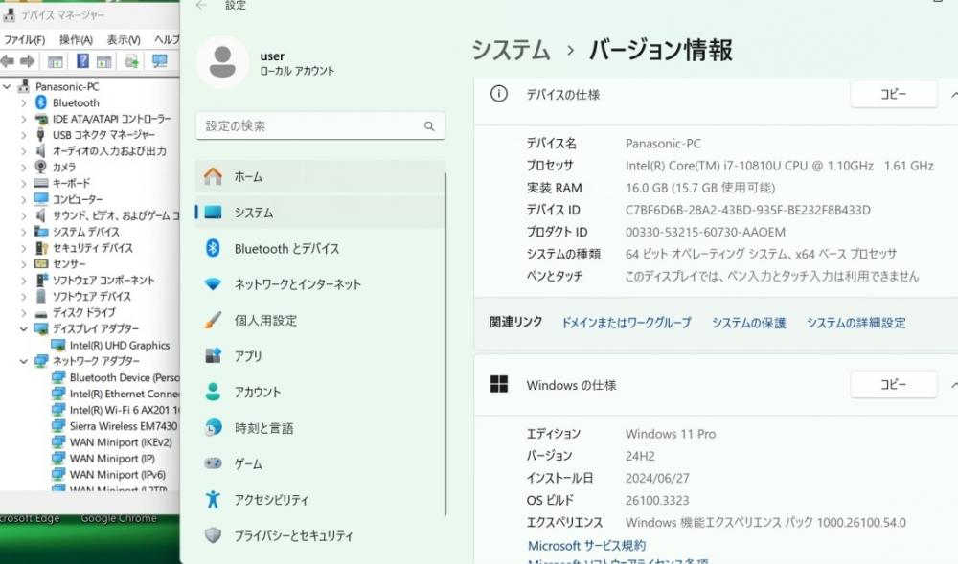Expand the セキュリティ デバイス node
Image resolution: width=958 pixels, height=564 pixels.
tap(24, 248)
